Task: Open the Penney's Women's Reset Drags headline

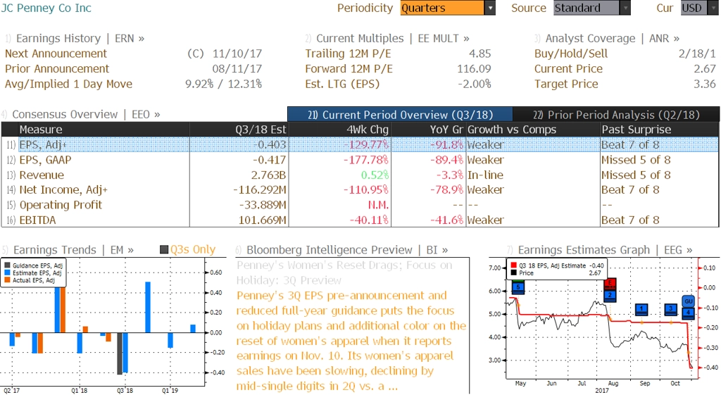Action: (344, 272)
